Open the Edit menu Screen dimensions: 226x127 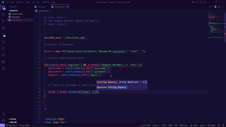coord(13,2)
